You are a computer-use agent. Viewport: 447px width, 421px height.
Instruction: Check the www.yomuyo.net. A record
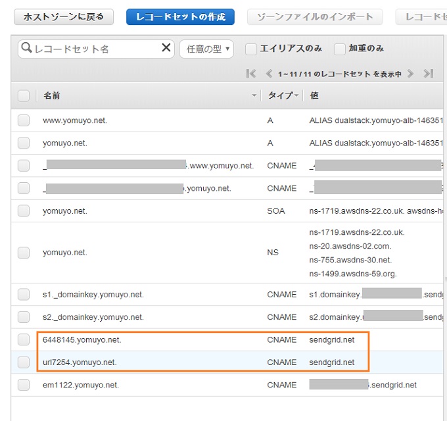pos(24,120)
